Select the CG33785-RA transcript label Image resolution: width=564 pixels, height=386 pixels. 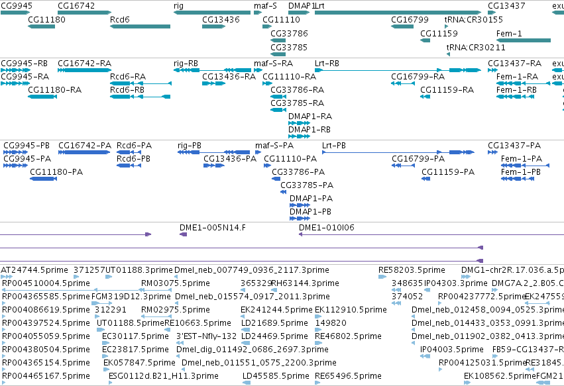297,103
